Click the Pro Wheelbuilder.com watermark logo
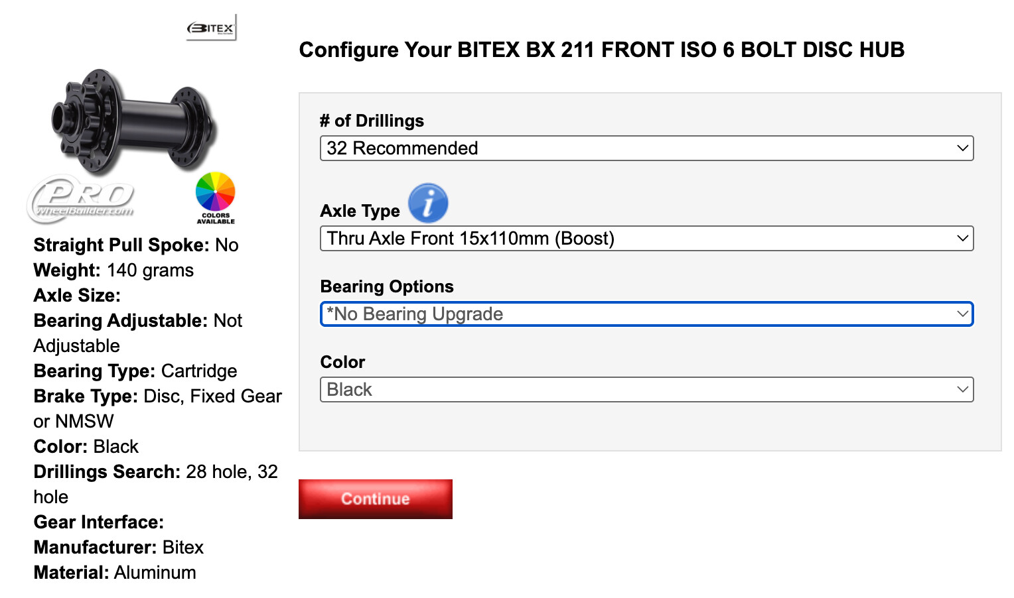 tap(81, 199)
